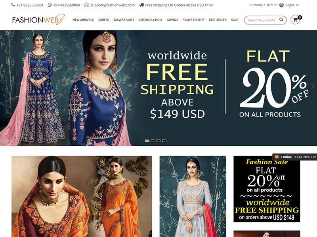
Task: Open the Lehenga Choli menu
Action: 151,20
